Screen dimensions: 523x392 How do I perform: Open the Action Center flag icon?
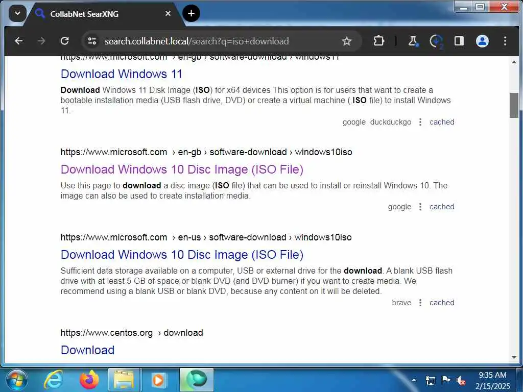click(445, 380)
